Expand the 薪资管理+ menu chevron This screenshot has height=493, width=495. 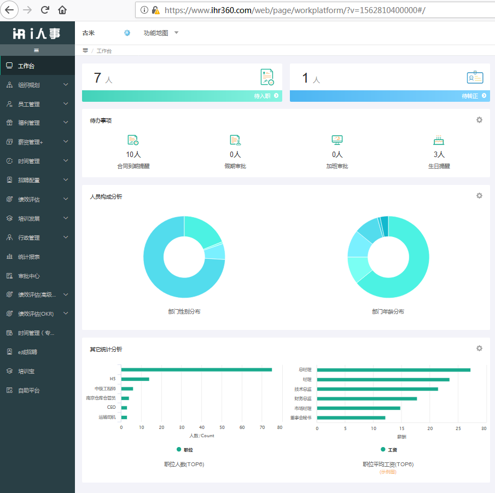[x=66, y=142]
